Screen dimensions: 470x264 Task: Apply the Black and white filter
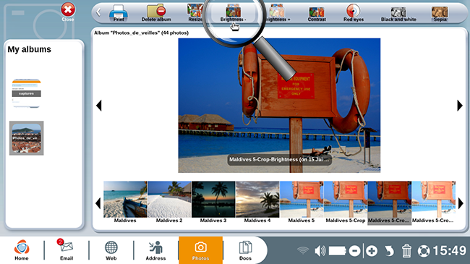[x=398, y=14]
